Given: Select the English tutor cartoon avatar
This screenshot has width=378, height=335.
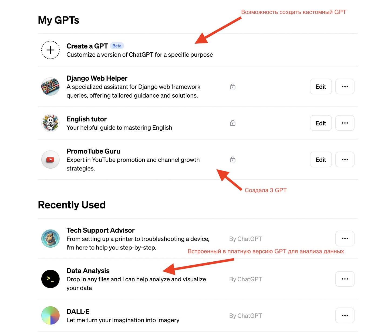Looking at the screenshot, I should click(50, 123).
